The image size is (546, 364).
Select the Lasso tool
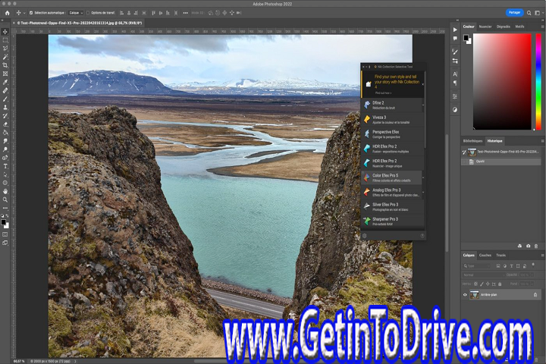(x=5, y=49)
